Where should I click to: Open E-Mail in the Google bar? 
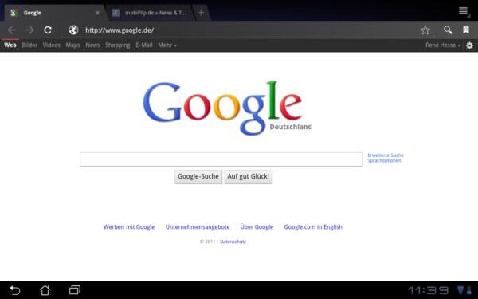tap(144, 45)
